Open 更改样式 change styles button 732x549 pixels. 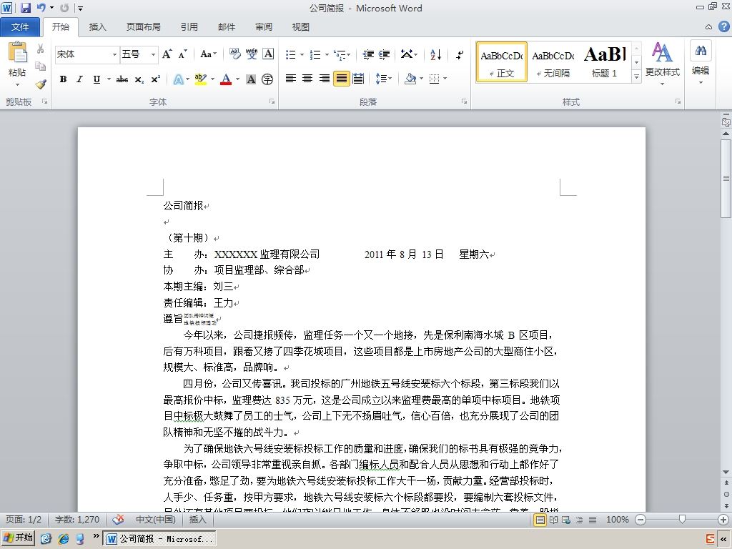[662, 64]
